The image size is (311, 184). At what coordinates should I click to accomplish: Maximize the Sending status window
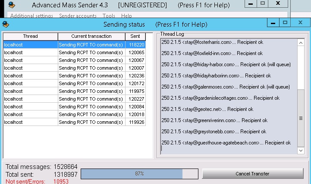coord(285,23)
